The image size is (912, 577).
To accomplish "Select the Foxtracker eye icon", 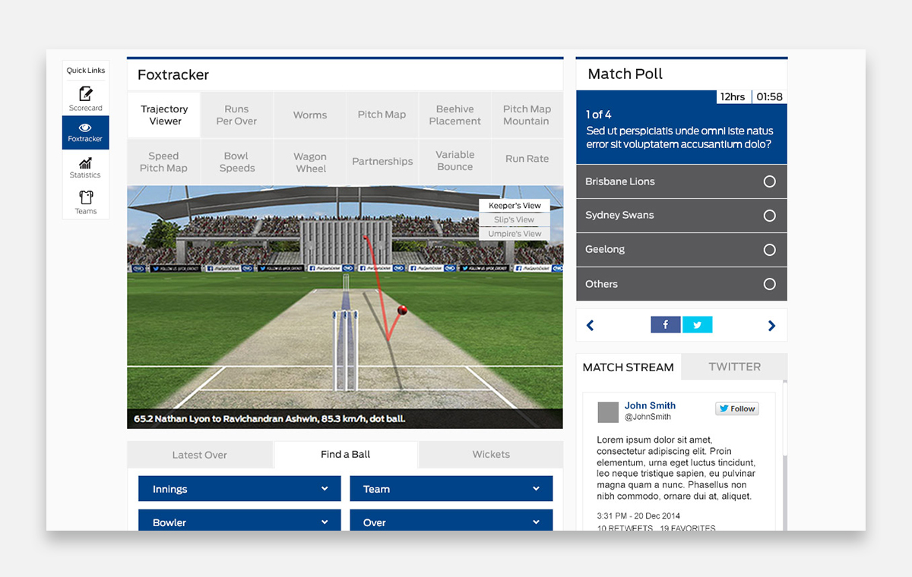I will (85, 128).
